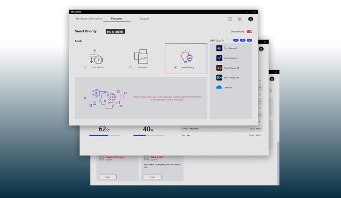Enable the Real-time mode checkbox
This screenshot has width=341, height=198.
130,67
